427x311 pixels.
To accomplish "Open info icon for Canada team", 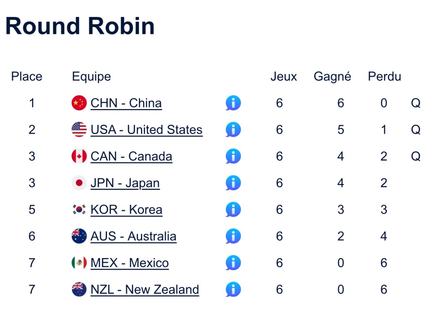I will [x=233, y=156].
